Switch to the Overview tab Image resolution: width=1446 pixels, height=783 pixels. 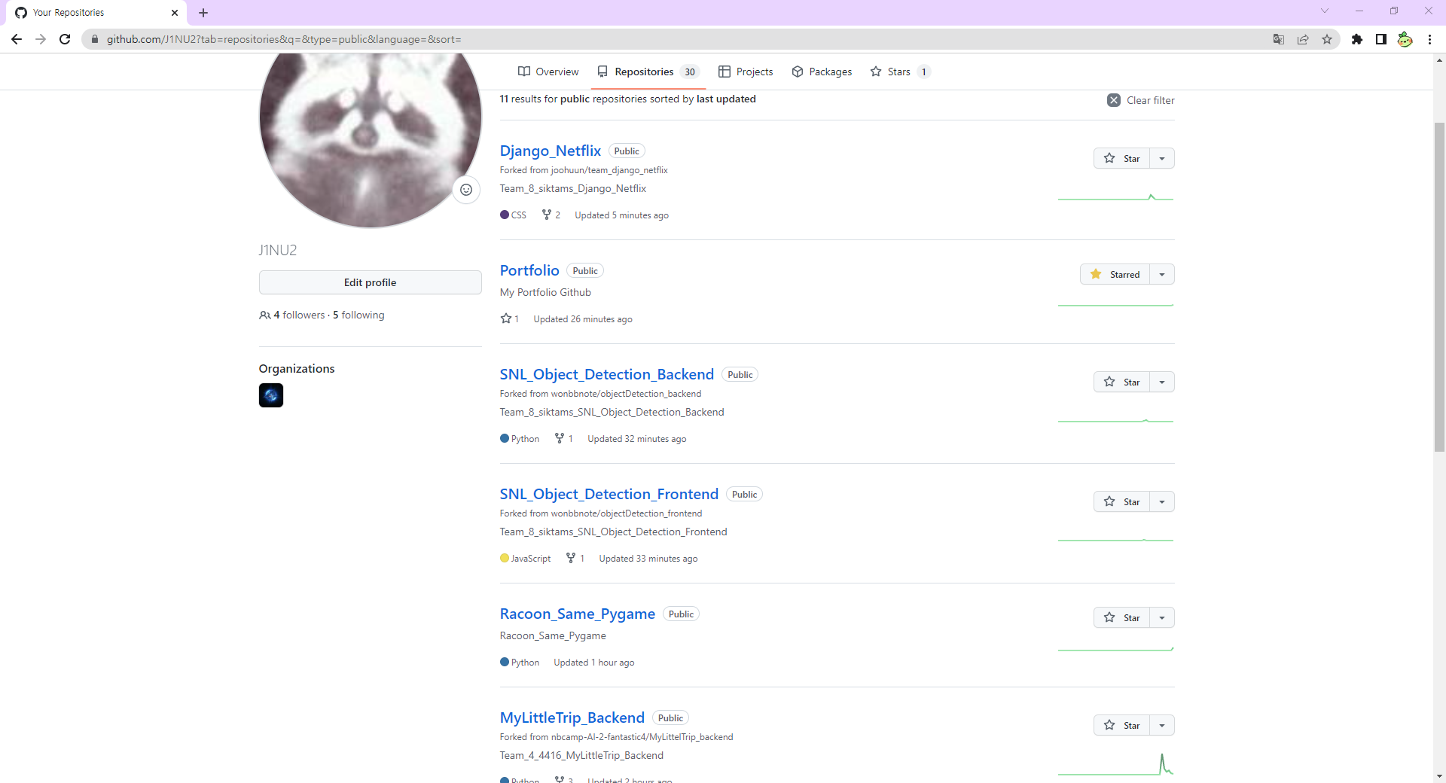click(548, 72)
